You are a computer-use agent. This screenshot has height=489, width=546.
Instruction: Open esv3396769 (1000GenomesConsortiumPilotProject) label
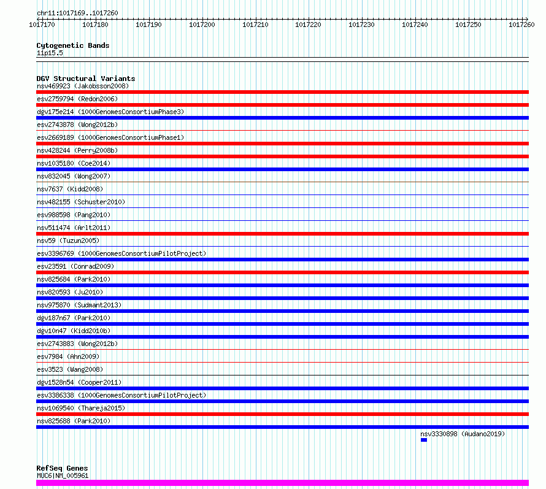coord(121,253)
